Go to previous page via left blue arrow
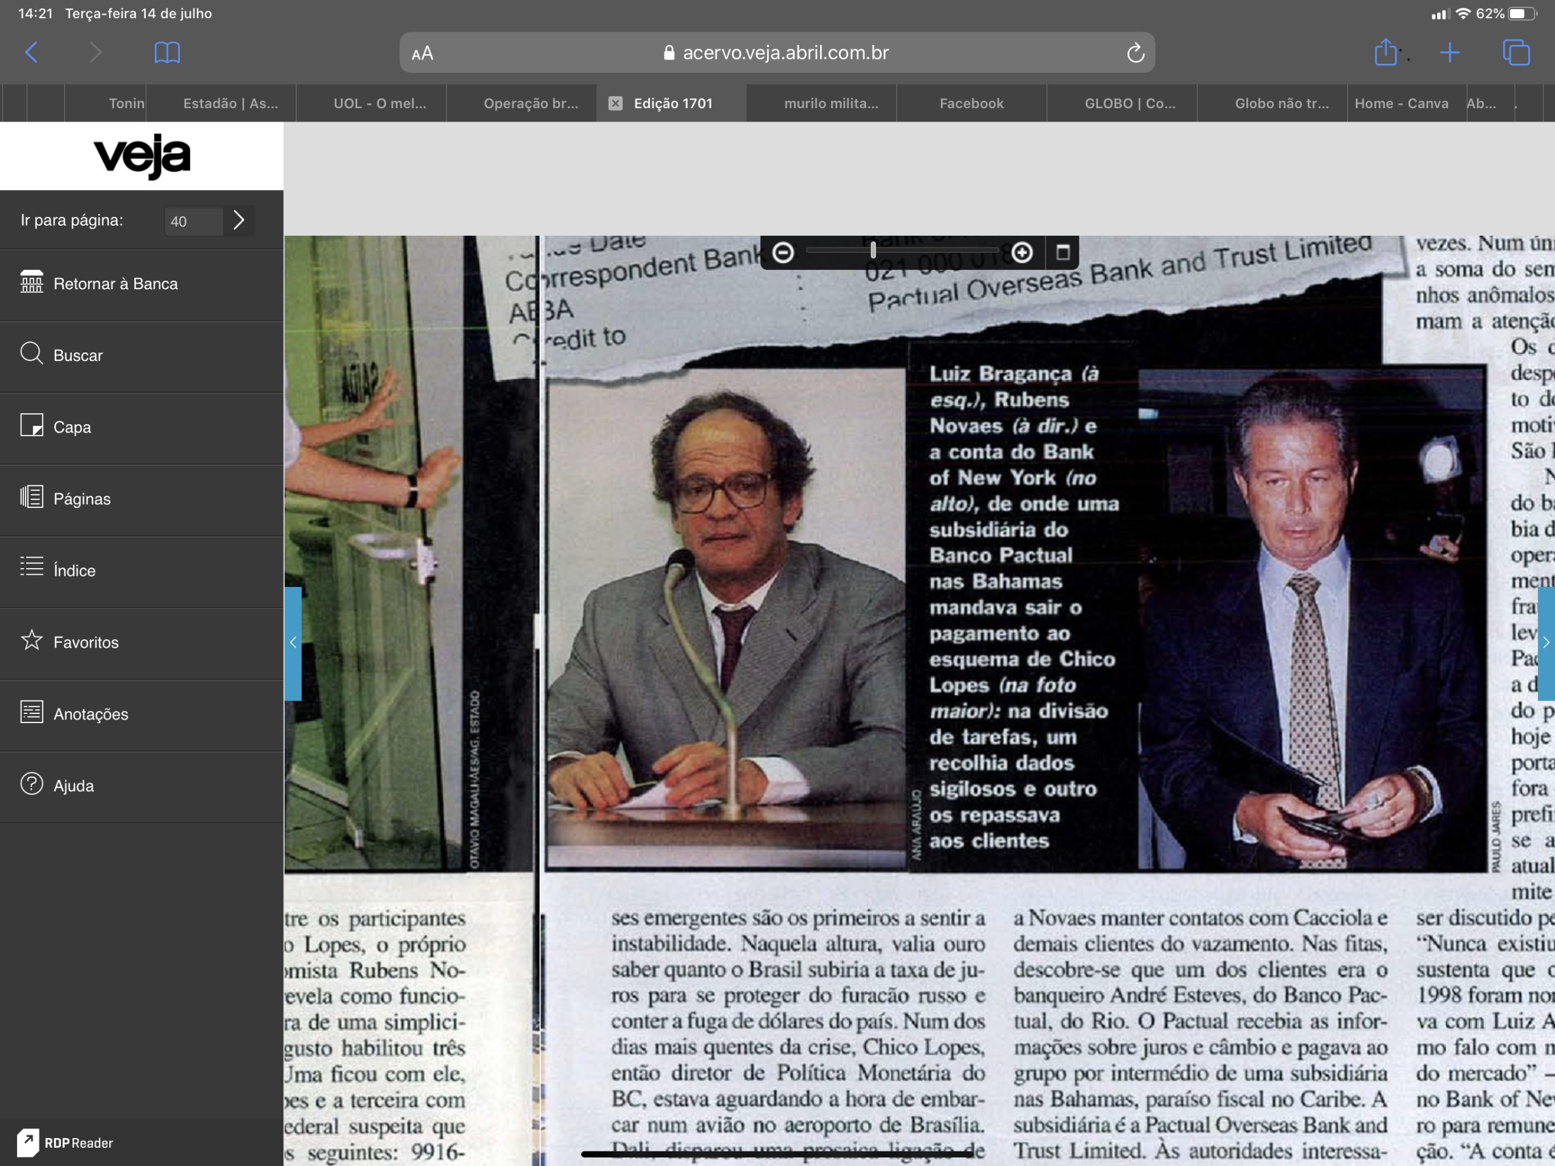Image resolution: width=1555 pixels, height=1166 pixels. [x=293, y=643]
